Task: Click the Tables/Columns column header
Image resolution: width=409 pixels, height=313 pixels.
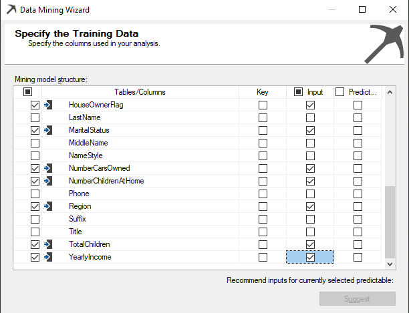Action: 140,92
